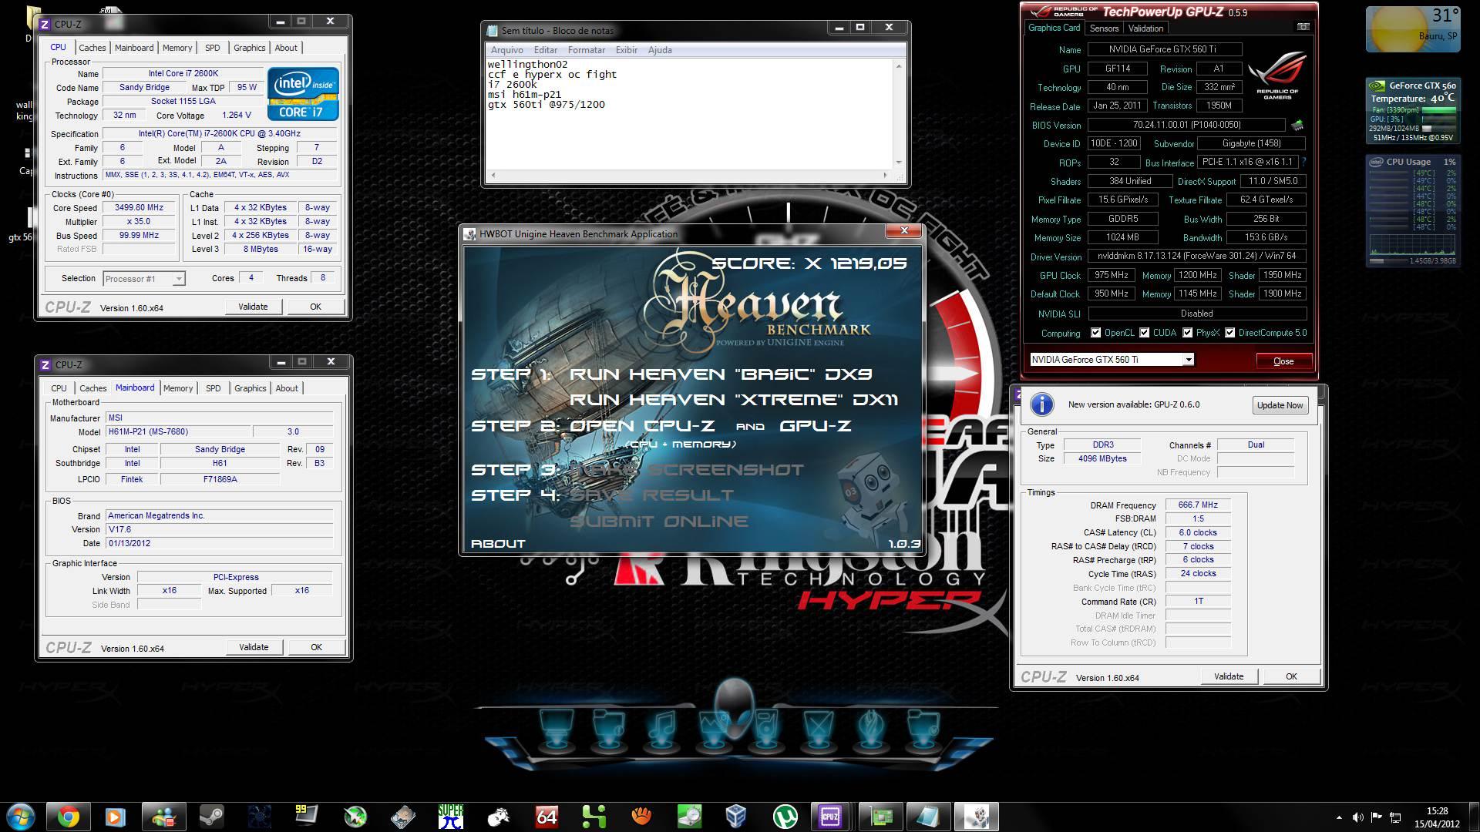Click the Core Speed value 3499.80 MHz
Viewport: 1480px width, 832px height.
(x=139, y=208)
